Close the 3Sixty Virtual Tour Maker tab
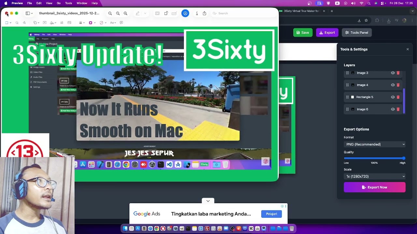 point(324,11)
